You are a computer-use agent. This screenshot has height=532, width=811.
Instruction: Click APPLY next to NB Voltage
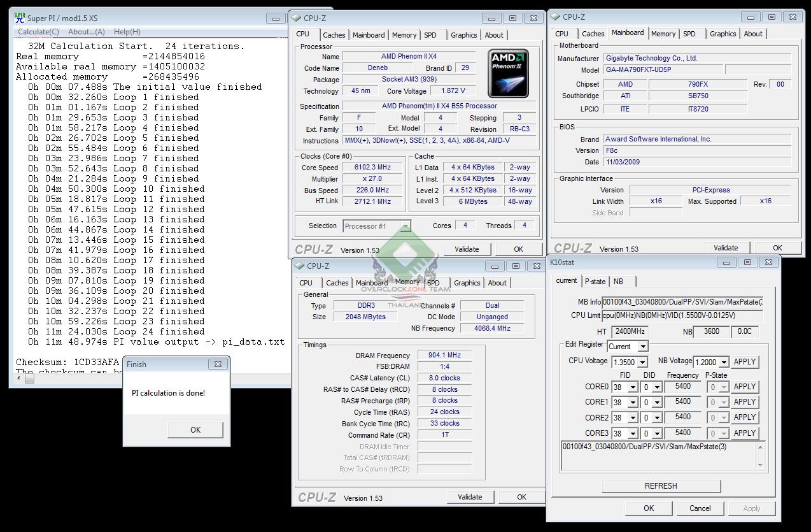click(745, 361)
